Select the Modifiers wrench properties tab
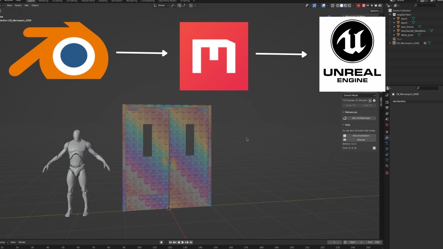This screenshot has width=443, height=249. pyautogui.click(x=387, y=138)
